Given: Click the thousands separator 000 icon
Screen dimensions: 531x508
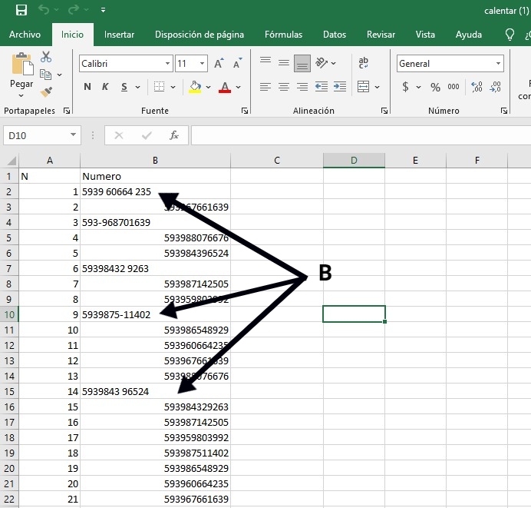Looking at the screenshot, I should [453, 87].
